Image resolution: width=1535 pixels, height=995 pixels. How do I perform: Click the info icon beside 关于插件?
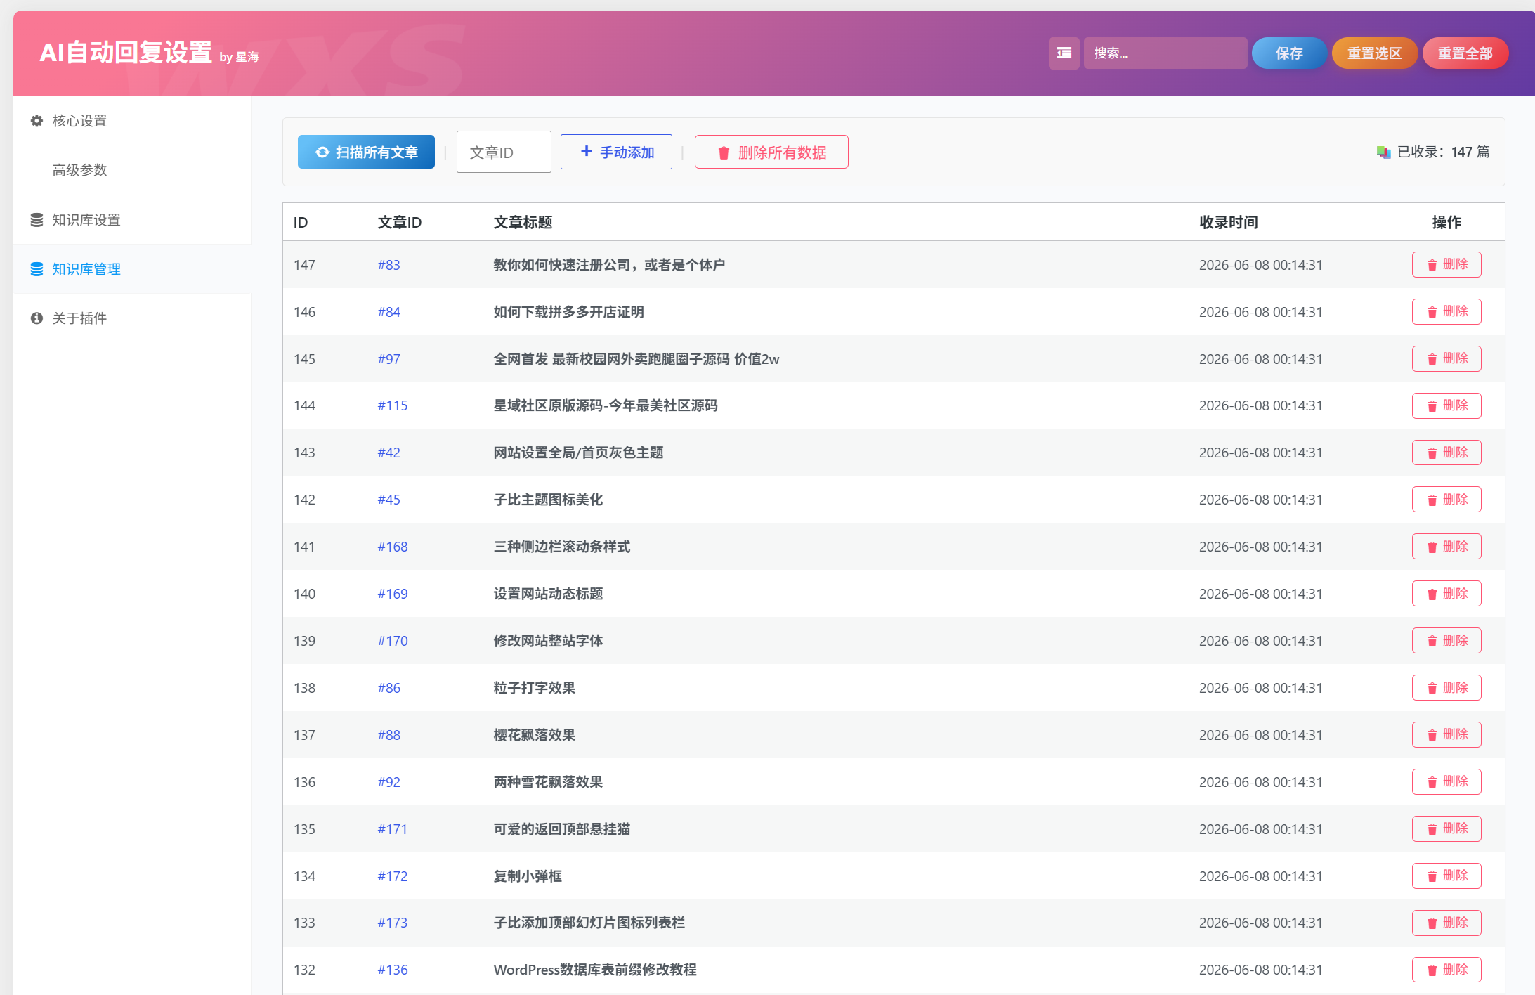point(37,318)
